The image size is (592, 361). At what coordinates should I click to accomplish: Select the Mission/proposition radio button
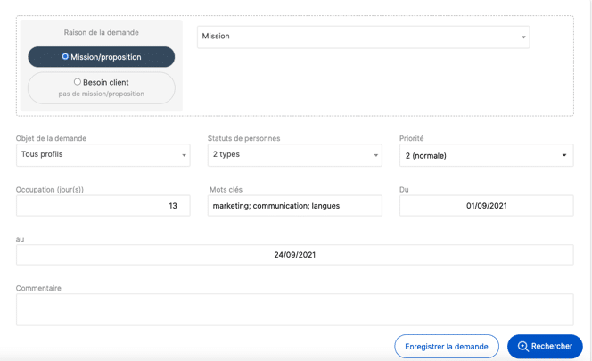pyautogui.click(x=65, y=56)
